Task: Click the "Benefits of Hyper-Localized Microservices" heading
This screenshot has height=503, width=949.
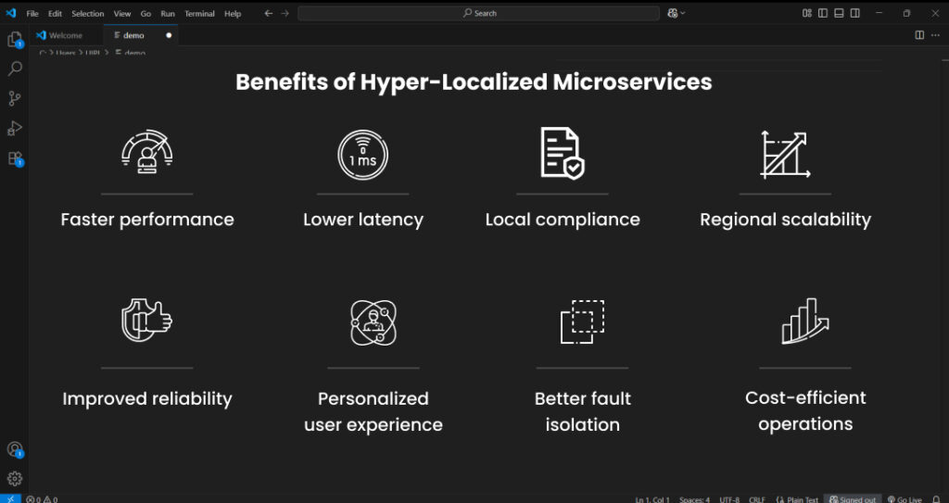Action: (x=474, y=82)
